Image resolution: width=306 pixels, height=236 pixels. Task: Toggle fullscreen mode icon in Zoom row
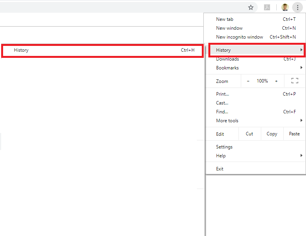[295, 81]
